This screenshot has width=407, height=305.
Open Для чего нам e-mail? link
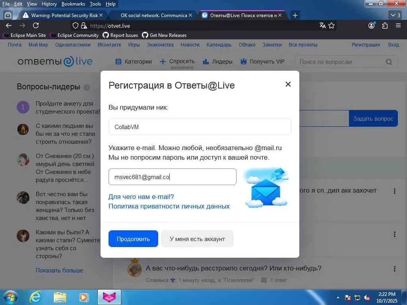(x=141, y=197)
